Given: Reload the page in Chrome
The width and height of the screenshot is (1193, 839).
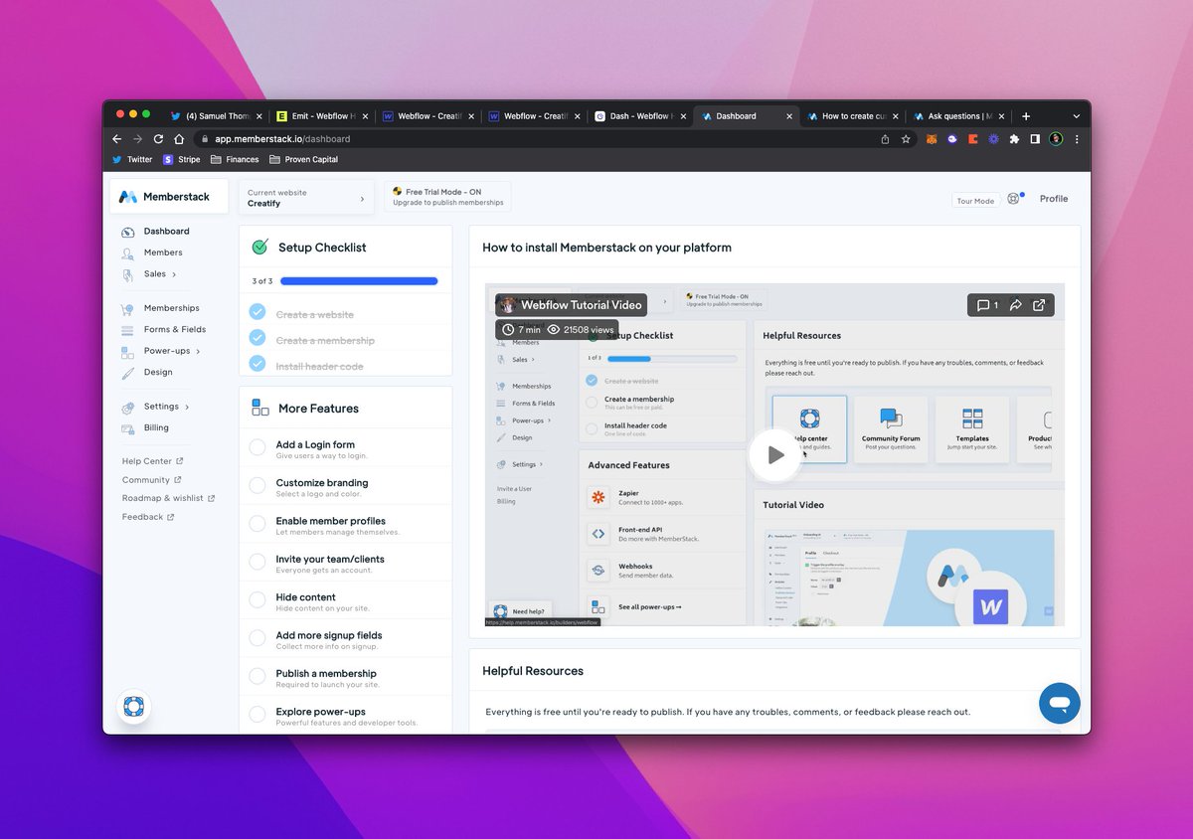Looking at the screenshot, I should [158, 139].
